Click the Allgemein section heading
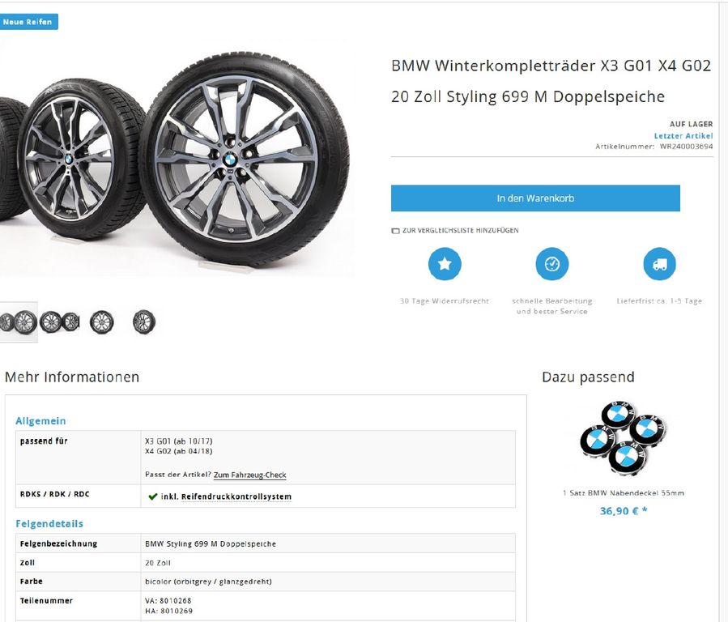Viewport: 728px width, 622px height. pos(40,421)
